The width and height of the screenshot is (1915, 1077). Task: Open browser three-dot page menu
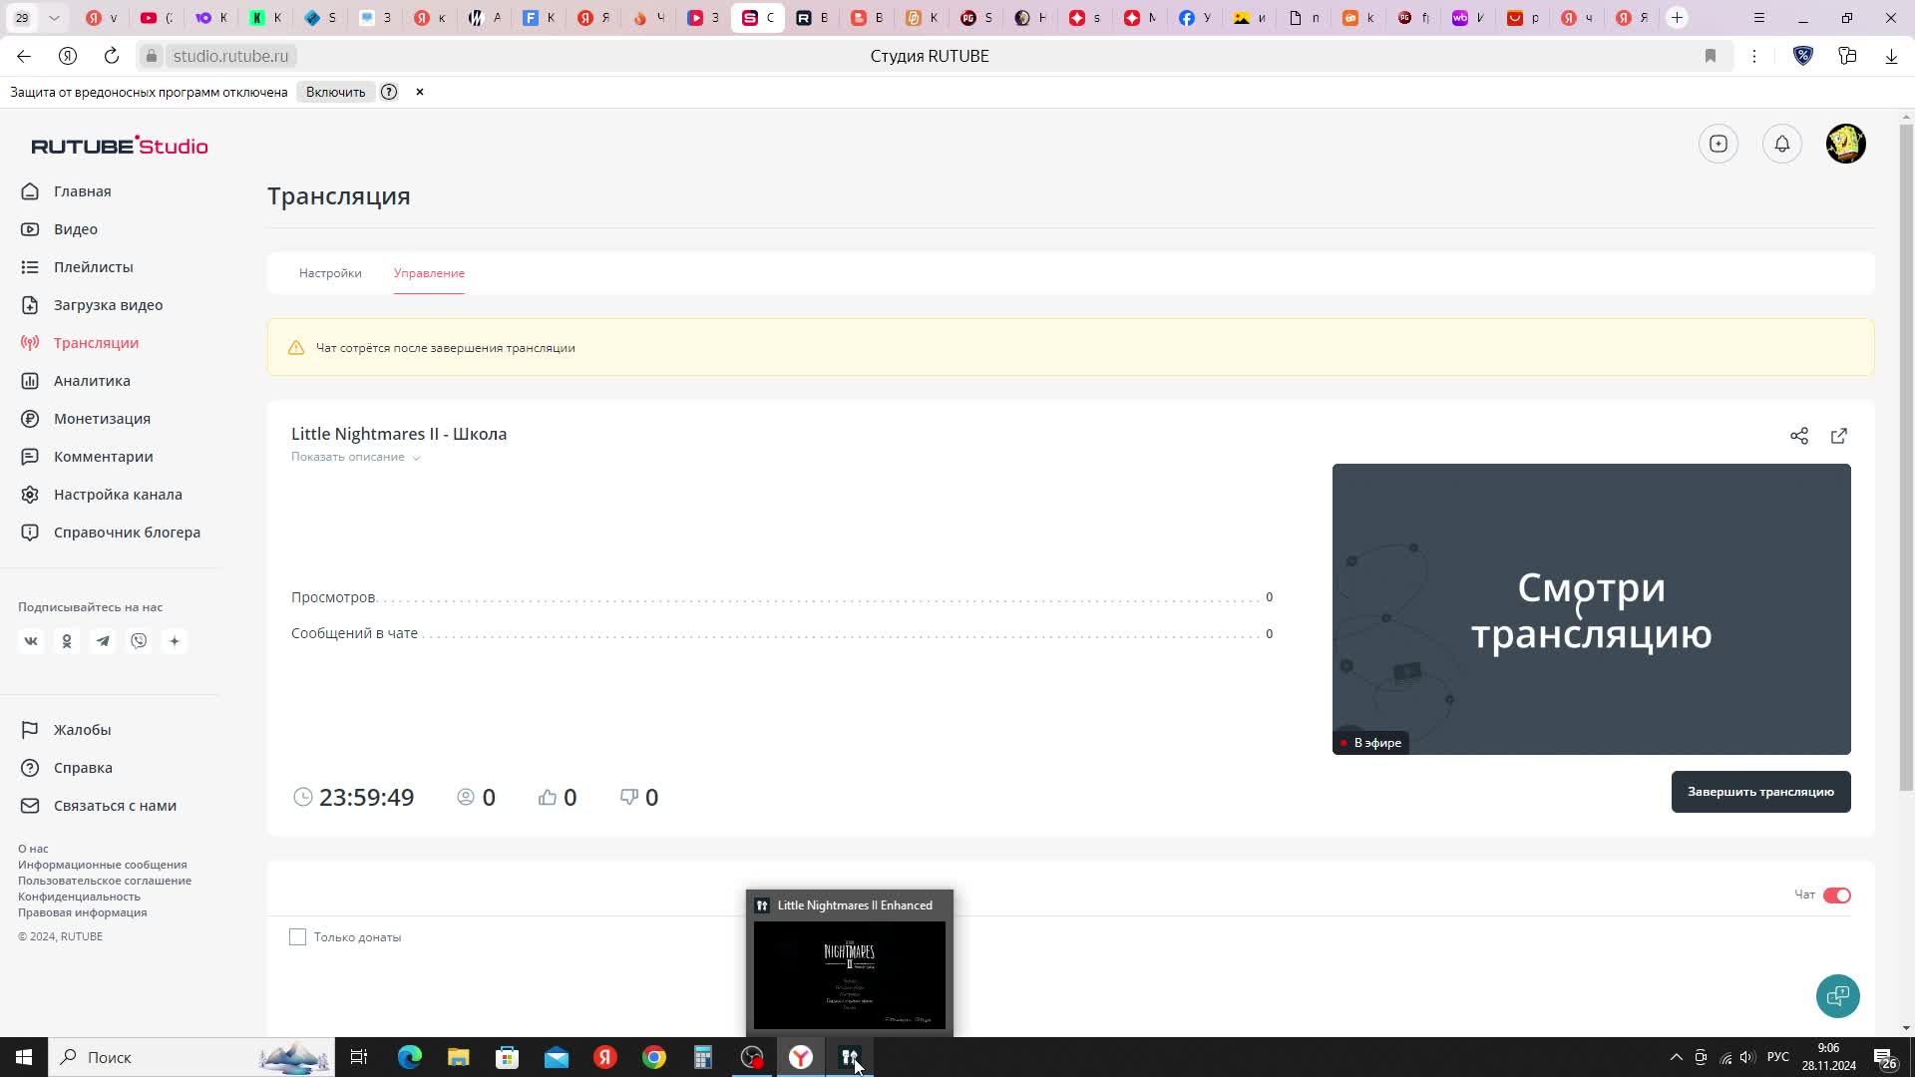pyautogui.click(x=1754, y=56)
